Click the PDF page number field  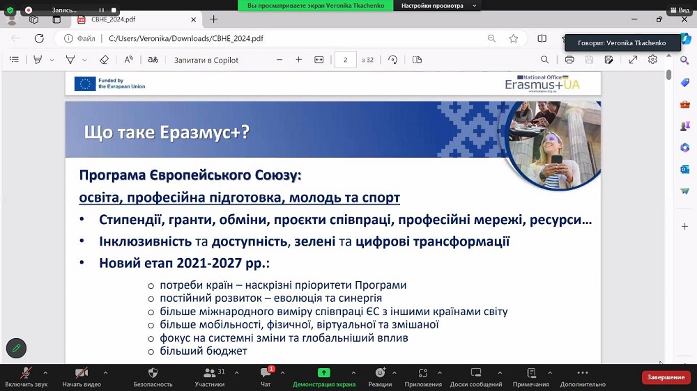point(345,60)
